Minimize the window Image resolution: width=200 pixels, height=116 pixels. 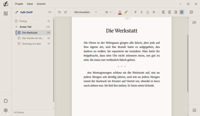[x=180, y=4]
